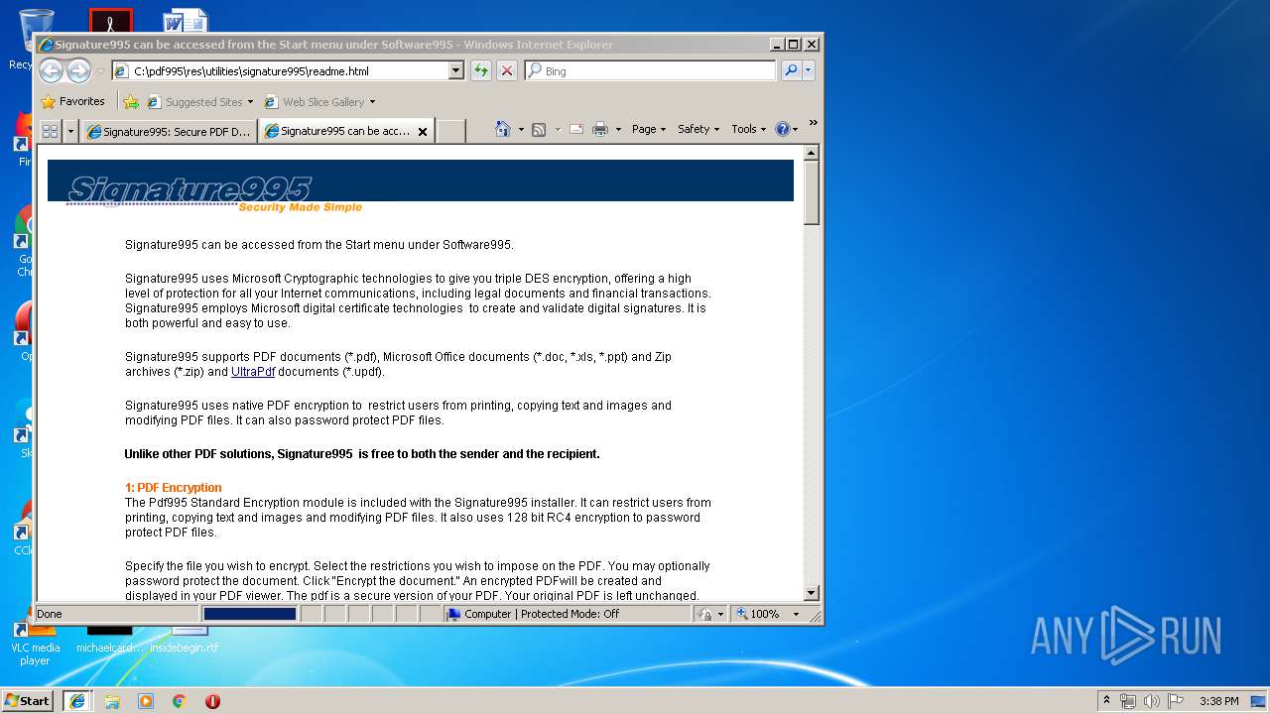Open Windows Explorer folder from taskbar
The image size is (1270, 714).
(112, 700)
